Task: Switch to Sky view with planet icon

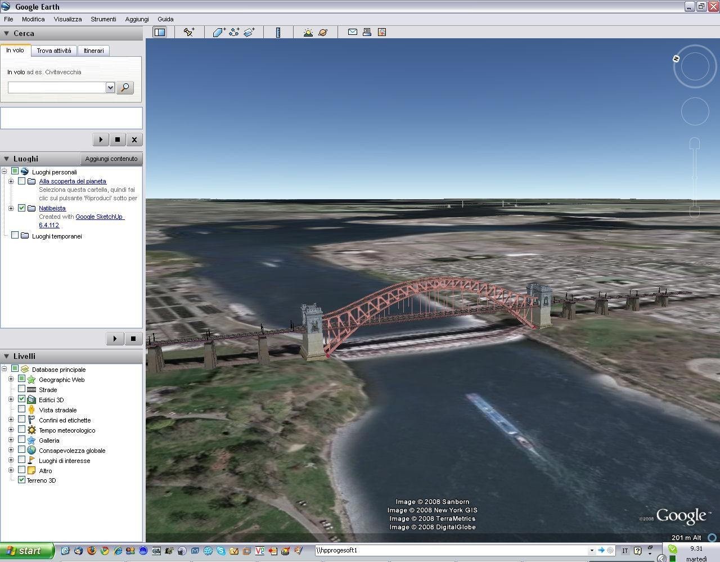Action: [x=322, y=32]
